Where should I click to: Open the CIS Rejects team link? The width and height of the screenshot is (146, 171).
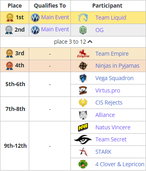pyautogui.click(x=109, y=103)
